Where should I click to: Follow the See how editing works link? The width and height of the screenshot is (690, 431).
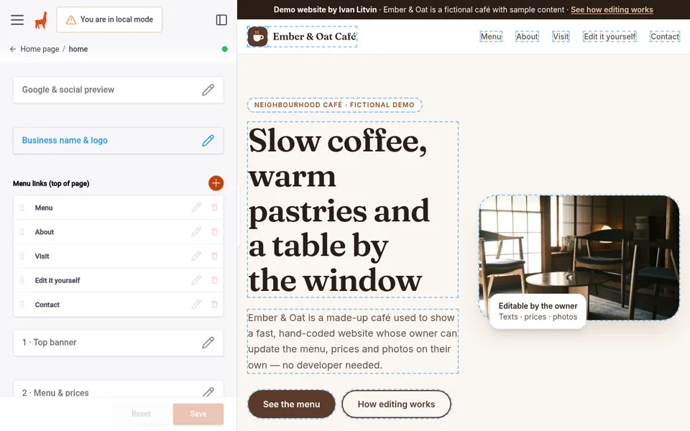(612, 9)
